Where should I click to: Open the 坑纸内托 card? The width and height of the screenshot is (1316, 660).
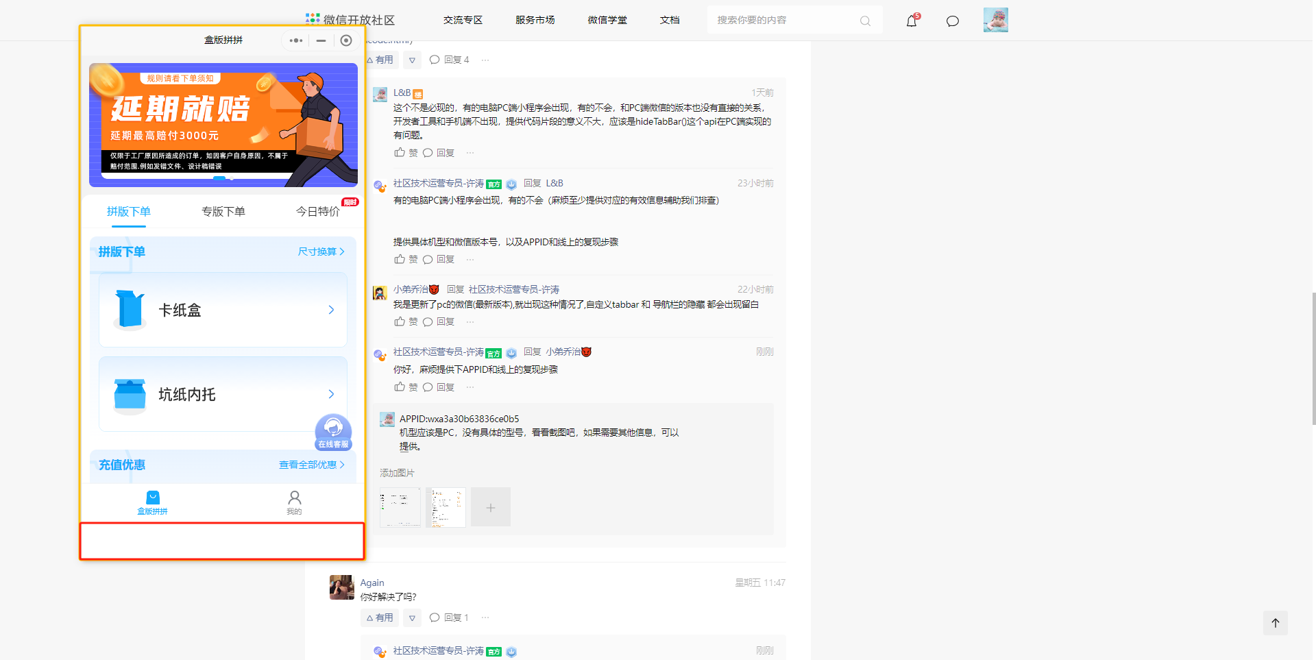[x=223, y=394]
